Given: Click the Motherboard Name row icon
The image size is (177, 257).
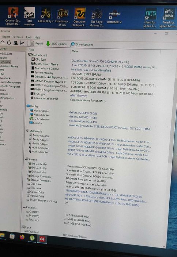Looking at the screenshot, I should click(x=33, y=64).
